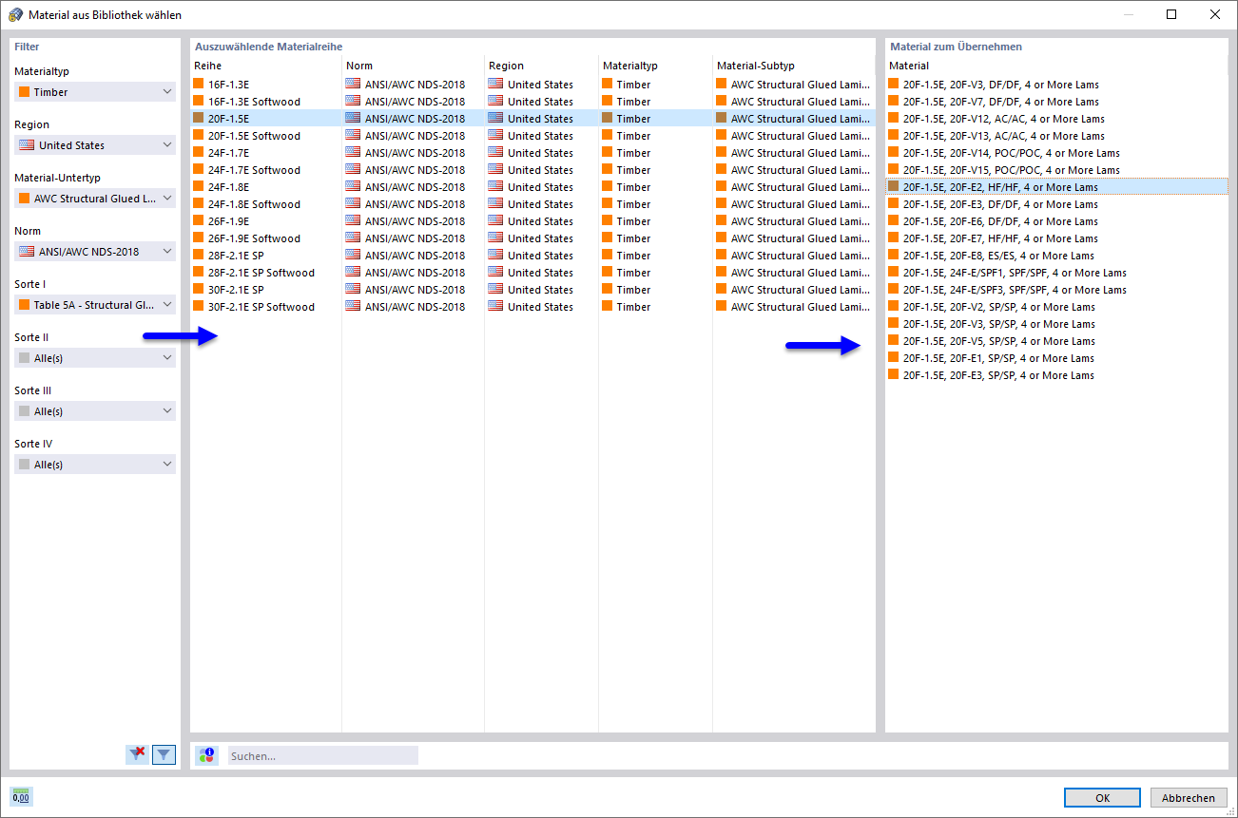The width and height of the screenshot is (1238, 818).
Task: Select the 16F-1.3E series row
Action: tap(532, 85)
